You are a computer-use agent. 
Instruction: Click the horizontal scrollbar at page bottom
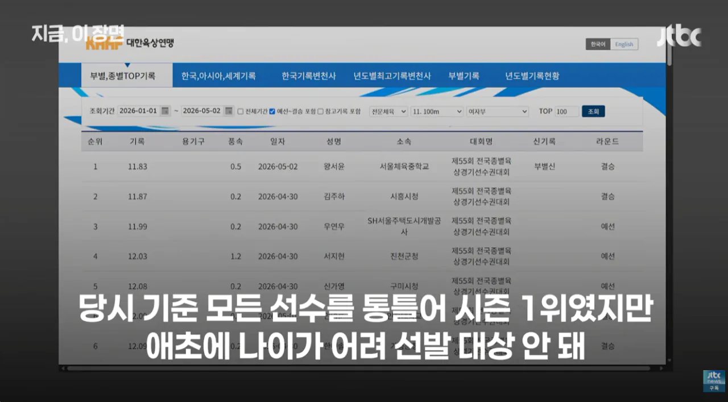coord(358,368)
